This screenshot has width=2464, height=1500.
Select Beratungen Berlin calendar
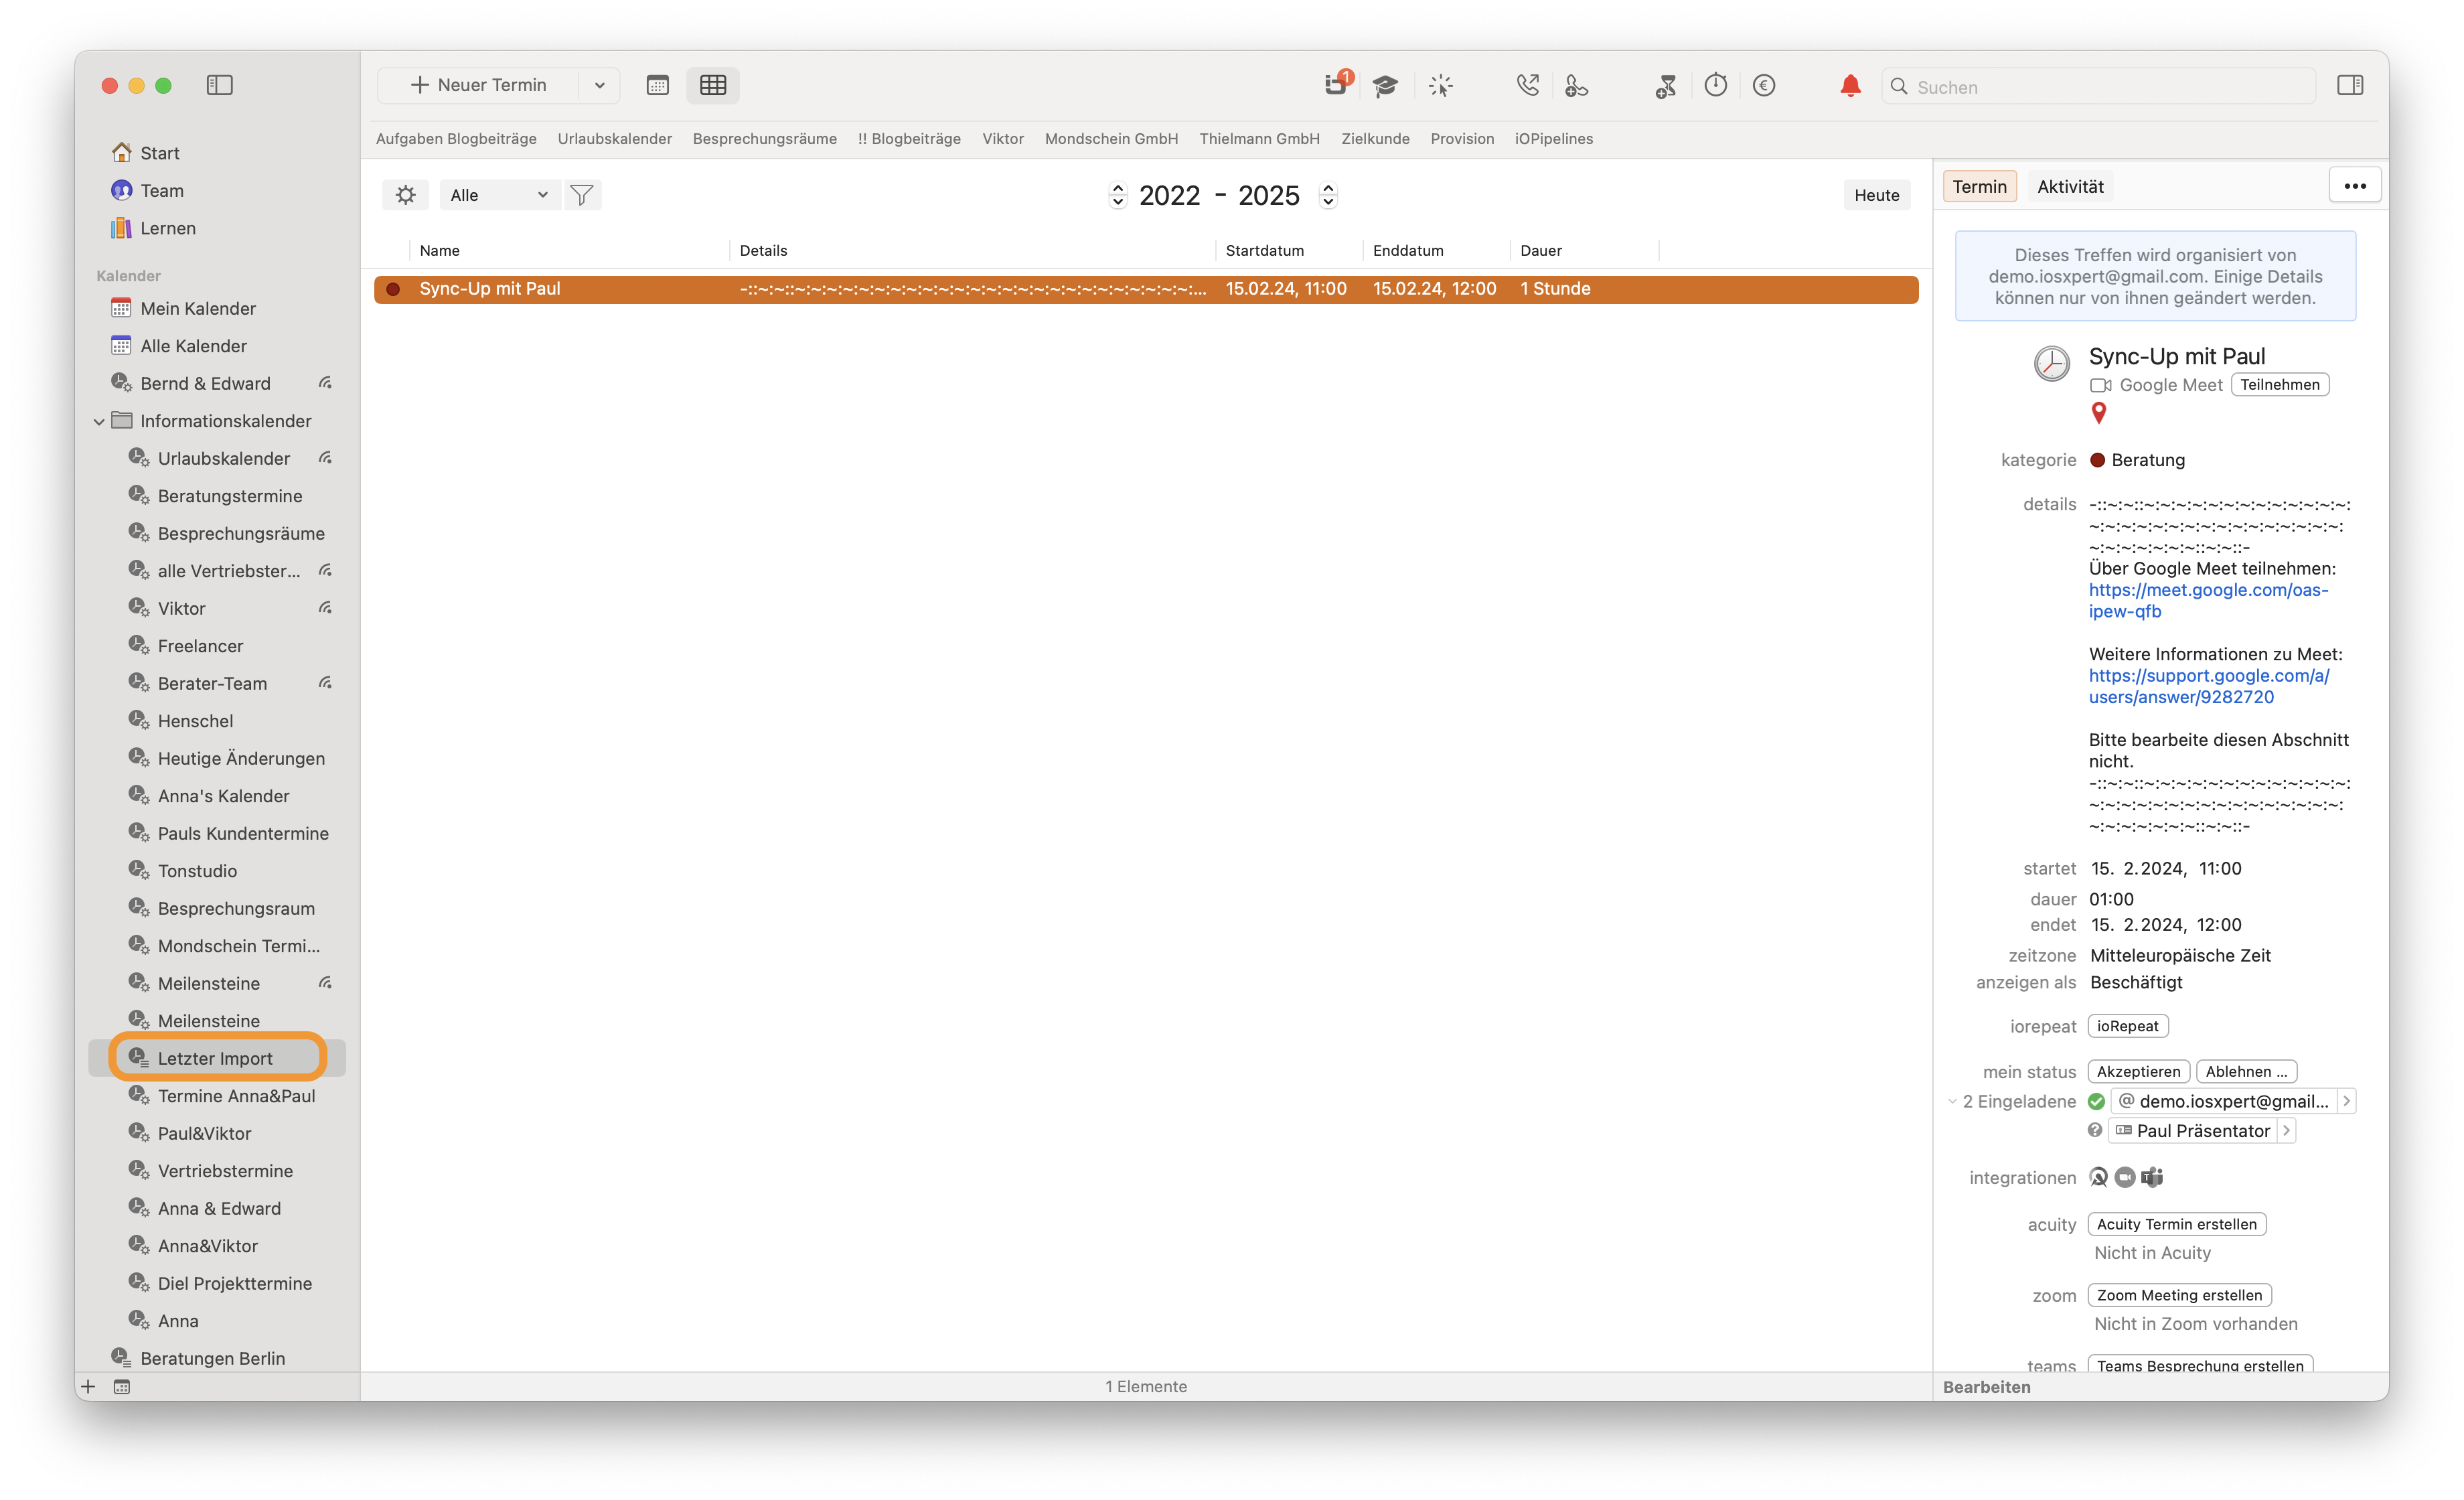(212, 1358)
